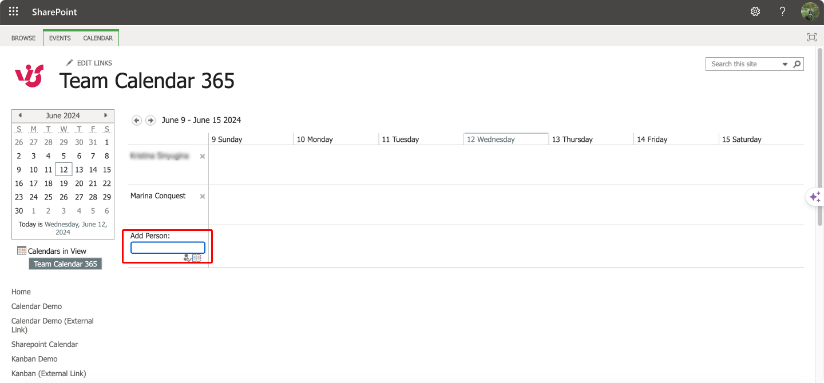Open the SharePoint app launcher grid
The image size is (824, 383).
[x=13, y=11]
